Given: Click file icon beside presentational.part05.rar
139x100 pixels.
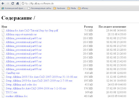Looking at the screenshot, I should (x=3, y=53).
